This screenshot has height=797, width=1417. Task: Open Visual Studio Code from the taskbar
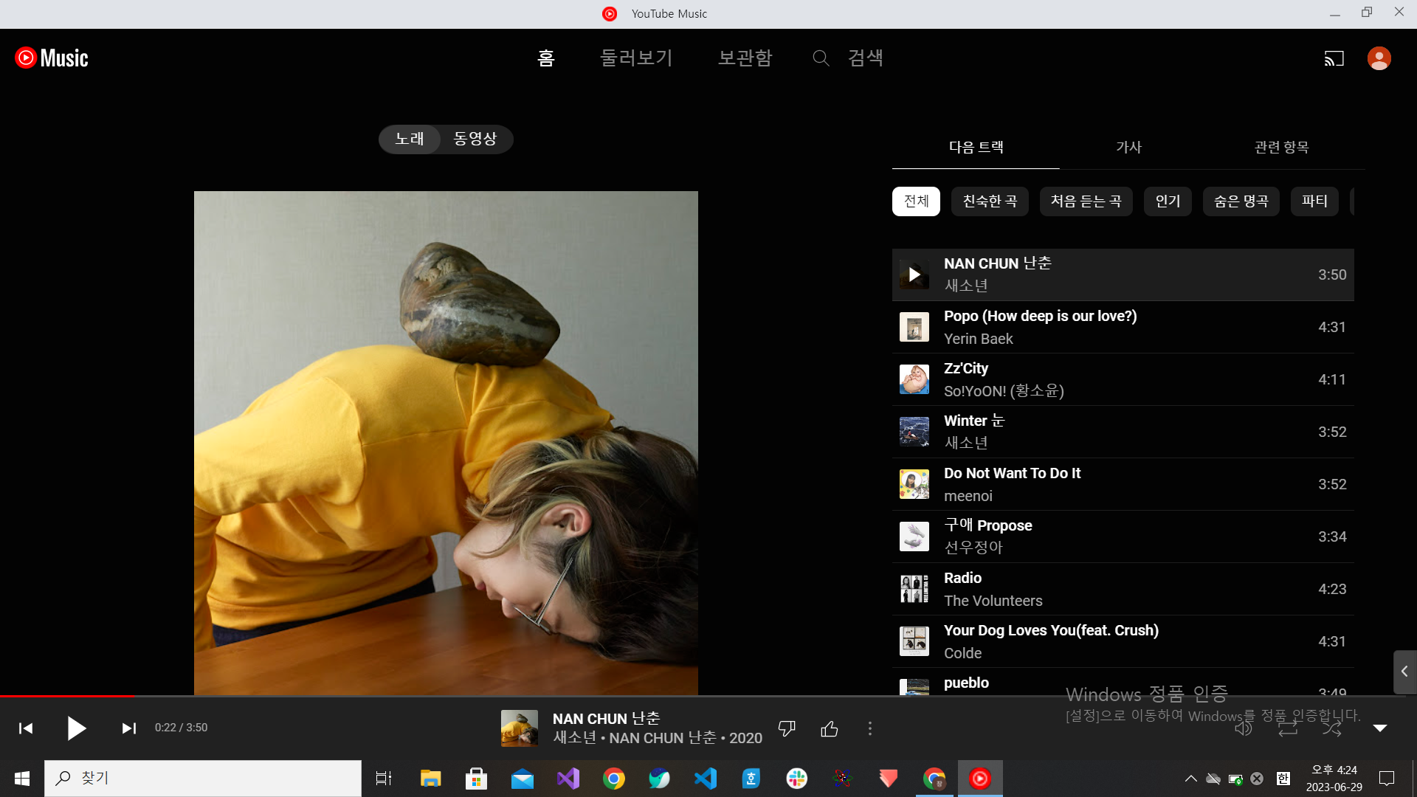click(x=706, y=779)
